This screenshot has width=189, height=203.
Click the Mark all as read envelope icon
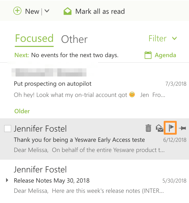pos(67,11)
